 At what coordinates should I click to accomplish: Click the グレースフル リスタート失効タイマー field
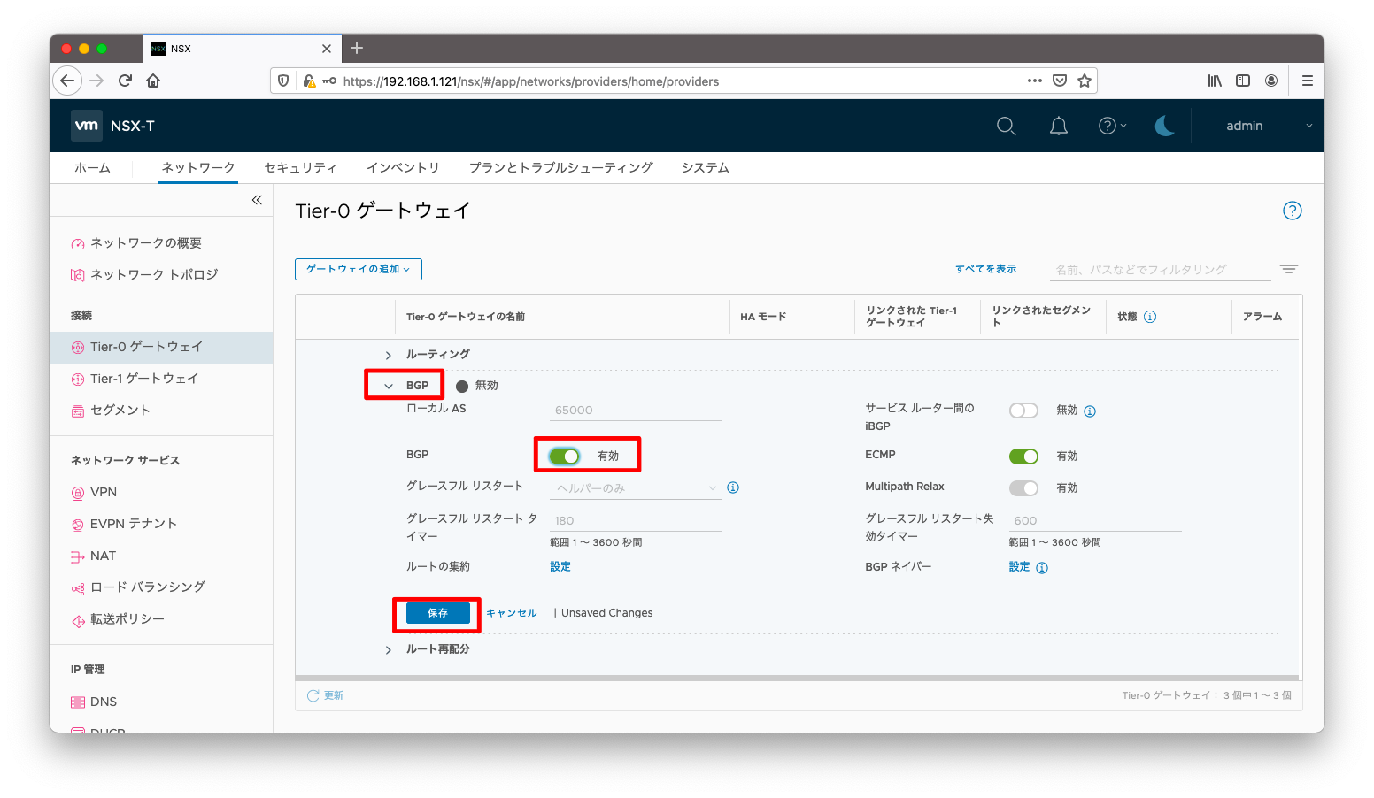click(1095, 520)
